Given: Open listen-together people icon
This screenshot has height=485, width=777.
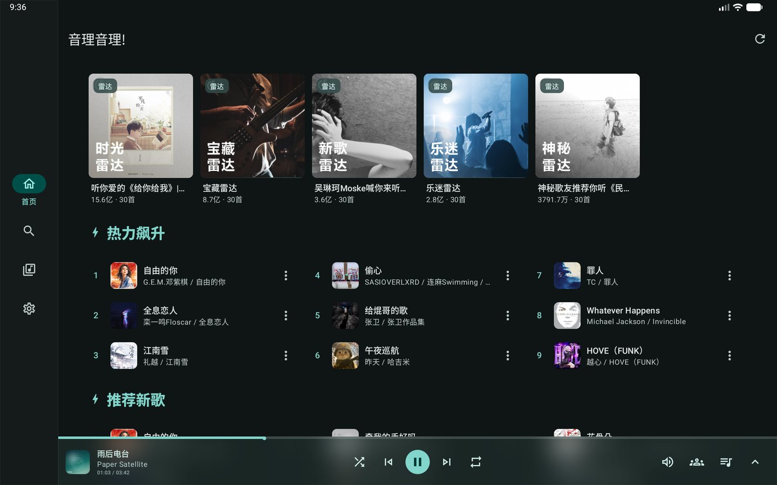Looking at the screenshot, I should [x=697, y=462].
